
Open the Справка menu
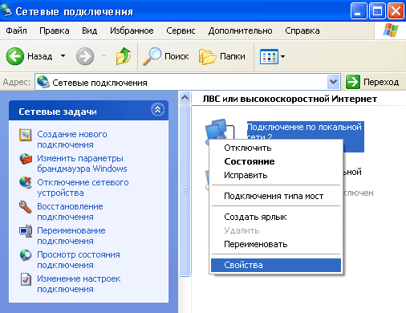pyautogui.click(x=302, y=30)
